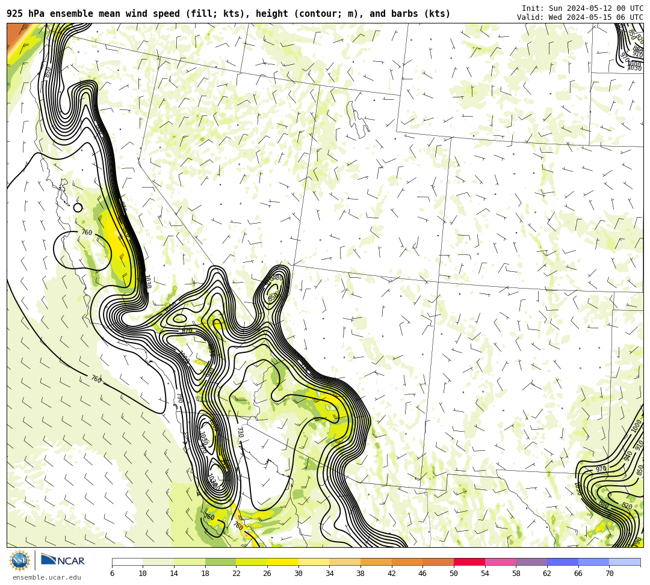Screen dimensions: 650x585
Task: Select the white 6-10 kts color swatch
Action: [x=127, y=562]
